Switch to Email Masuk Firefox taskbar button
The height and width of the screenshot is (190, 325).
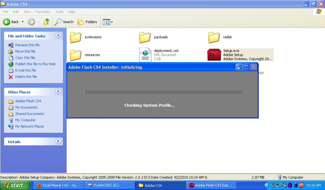pos(59,185)
